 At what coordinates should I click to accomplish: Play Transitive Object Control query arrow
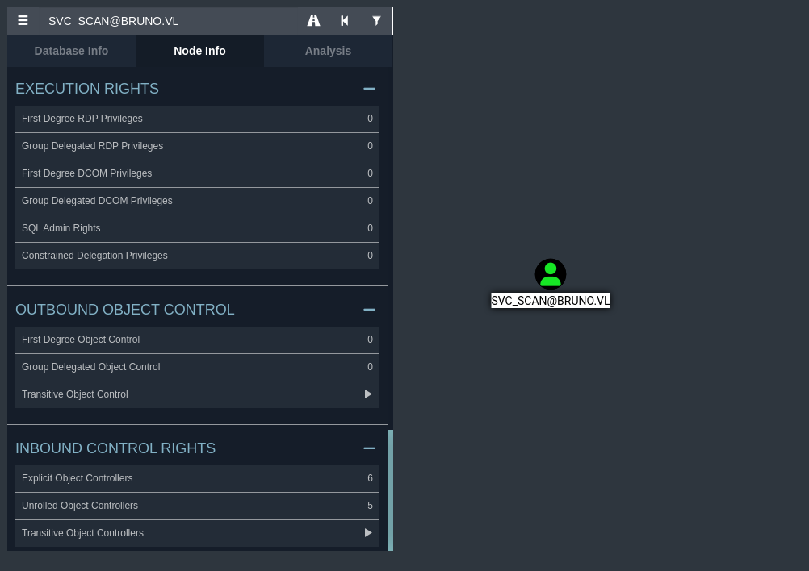coord(368,394)
